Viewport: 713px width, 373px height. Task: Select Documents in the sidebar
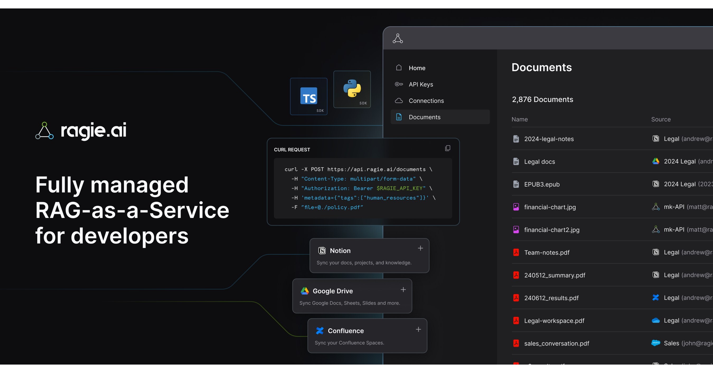coord(425,117)
